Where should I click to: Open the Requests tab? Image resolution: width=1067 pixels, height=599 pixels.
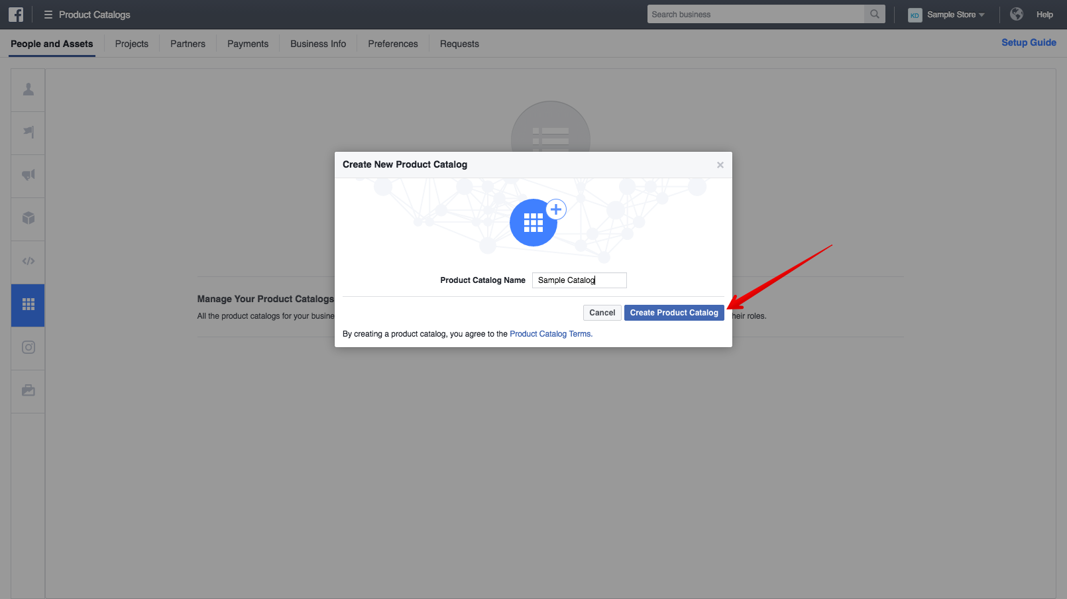tap(459, 44)
